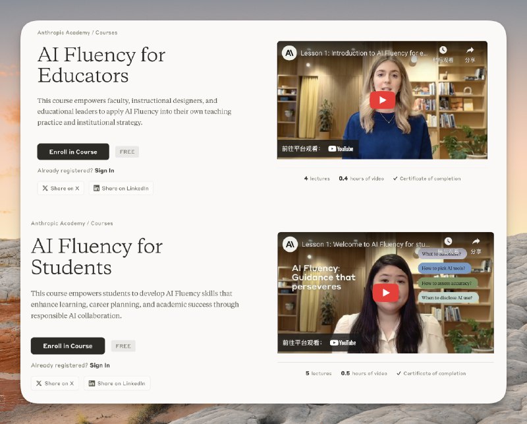Open the Anthropic channel avatar on Educators video

coord(289,53)
